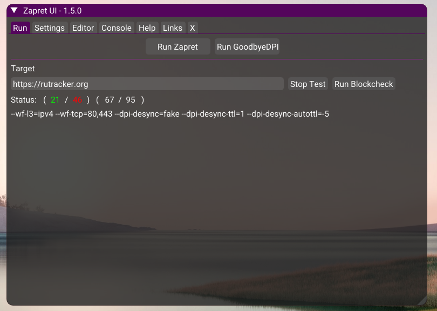This screenshot has height=311, width=437.
Task: Click the green success count 21
Action: (x=55, y=100)
